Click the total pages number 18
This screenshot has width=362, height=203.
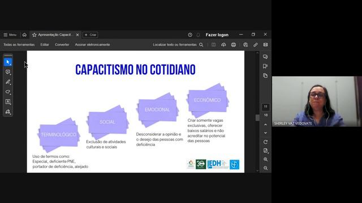point(266,115)
